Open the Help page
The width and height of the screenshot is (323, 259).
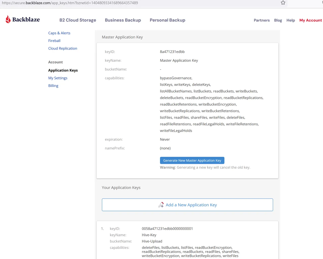pyautogui.click(x=291, y=20)
